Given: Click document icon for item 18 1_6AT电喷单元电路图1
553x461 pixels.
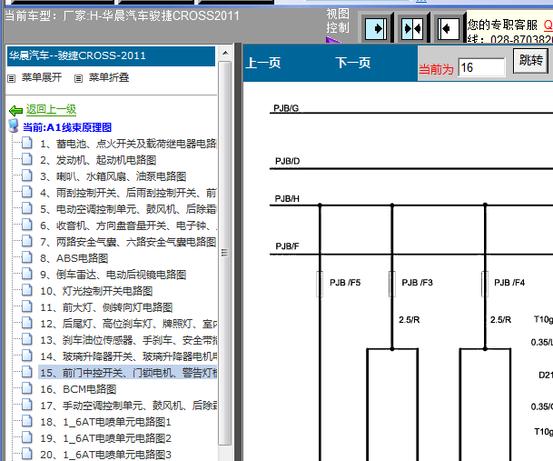Looking at the screenshot, I should click(x=27, y=421).
